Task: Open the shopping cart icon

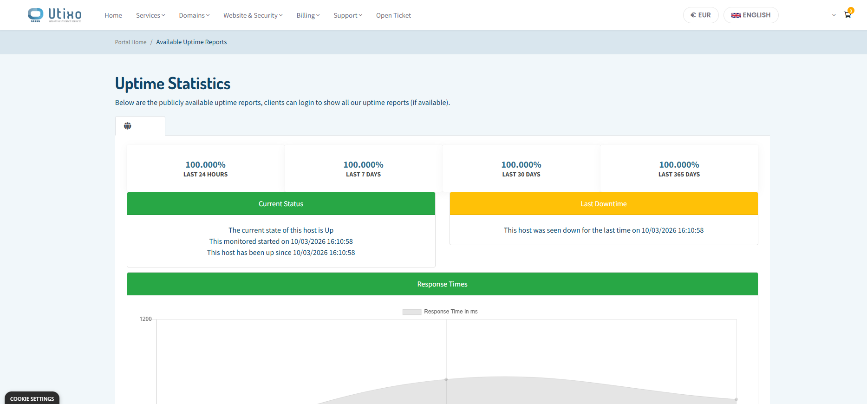Action: point(847,15)
